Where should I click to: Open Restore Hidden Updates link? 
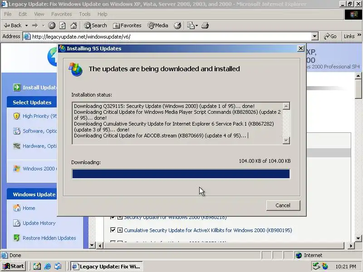coord(49,238)
